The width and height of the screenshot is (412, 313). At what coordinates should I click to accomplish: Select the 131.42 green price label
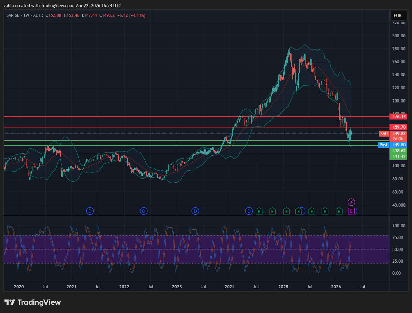tap(399, 157)
